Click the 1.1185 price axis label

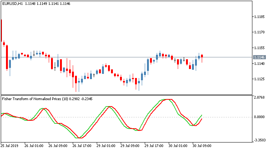(x=259, y=17)
